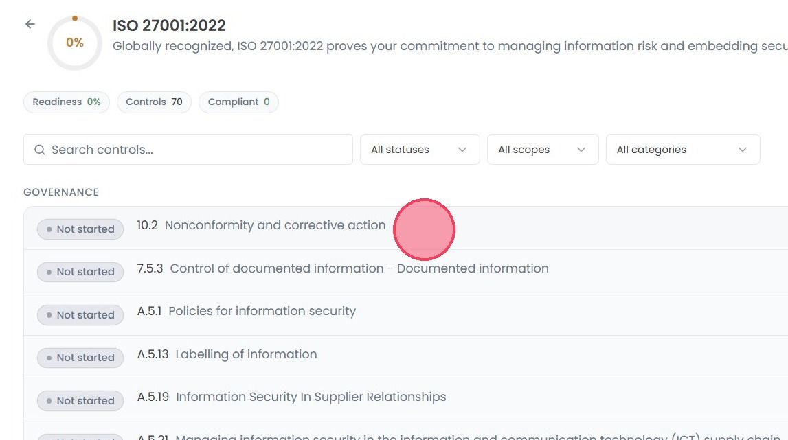Open control 10.2 Nonconformity and corrective action
The height and width of the screenshot is (440, 788).
pyautogui.click(x=405, y=228)
